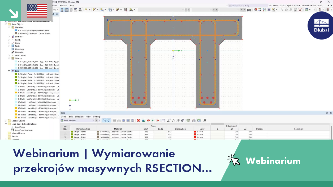333x187 pixels.
Task: Click the blue swatch of material C35/45
Action: click(x=16, y=31)
